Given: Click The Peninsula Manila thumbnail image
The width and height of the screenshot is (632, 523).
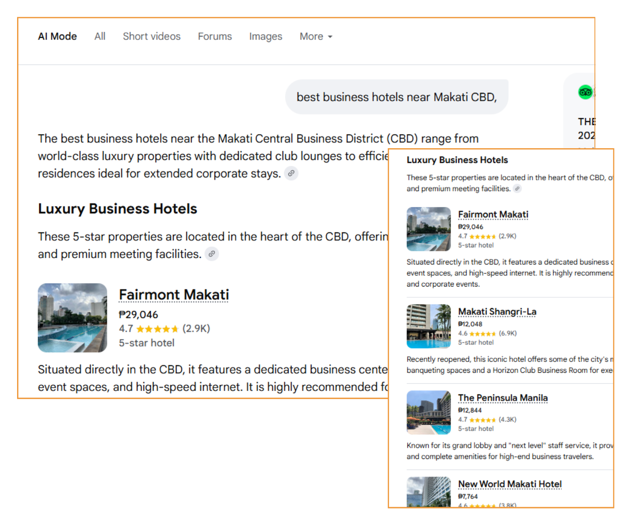Looking at the screenshot, I should tap(429, 412).
